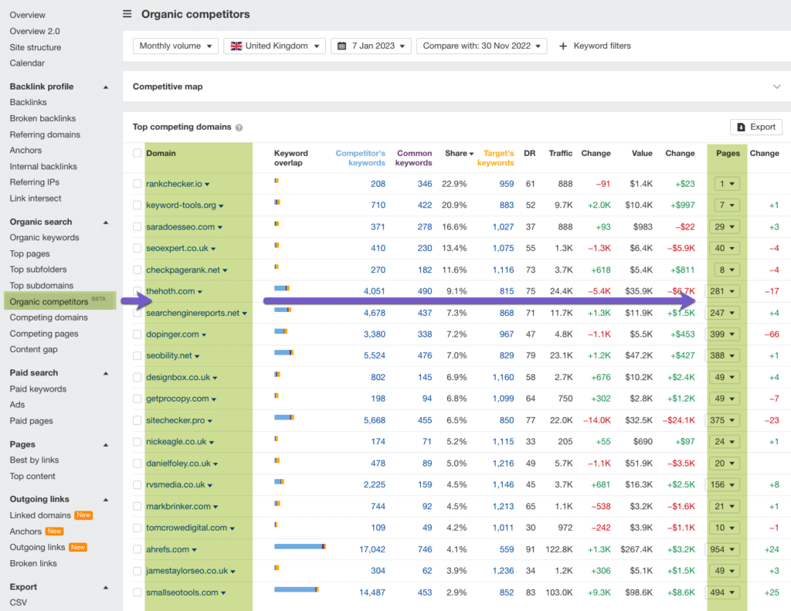The width and height of the screenshot is (791, 611).
Task: Click the United Kingdom flag icon
Action: tap(236, 46)
